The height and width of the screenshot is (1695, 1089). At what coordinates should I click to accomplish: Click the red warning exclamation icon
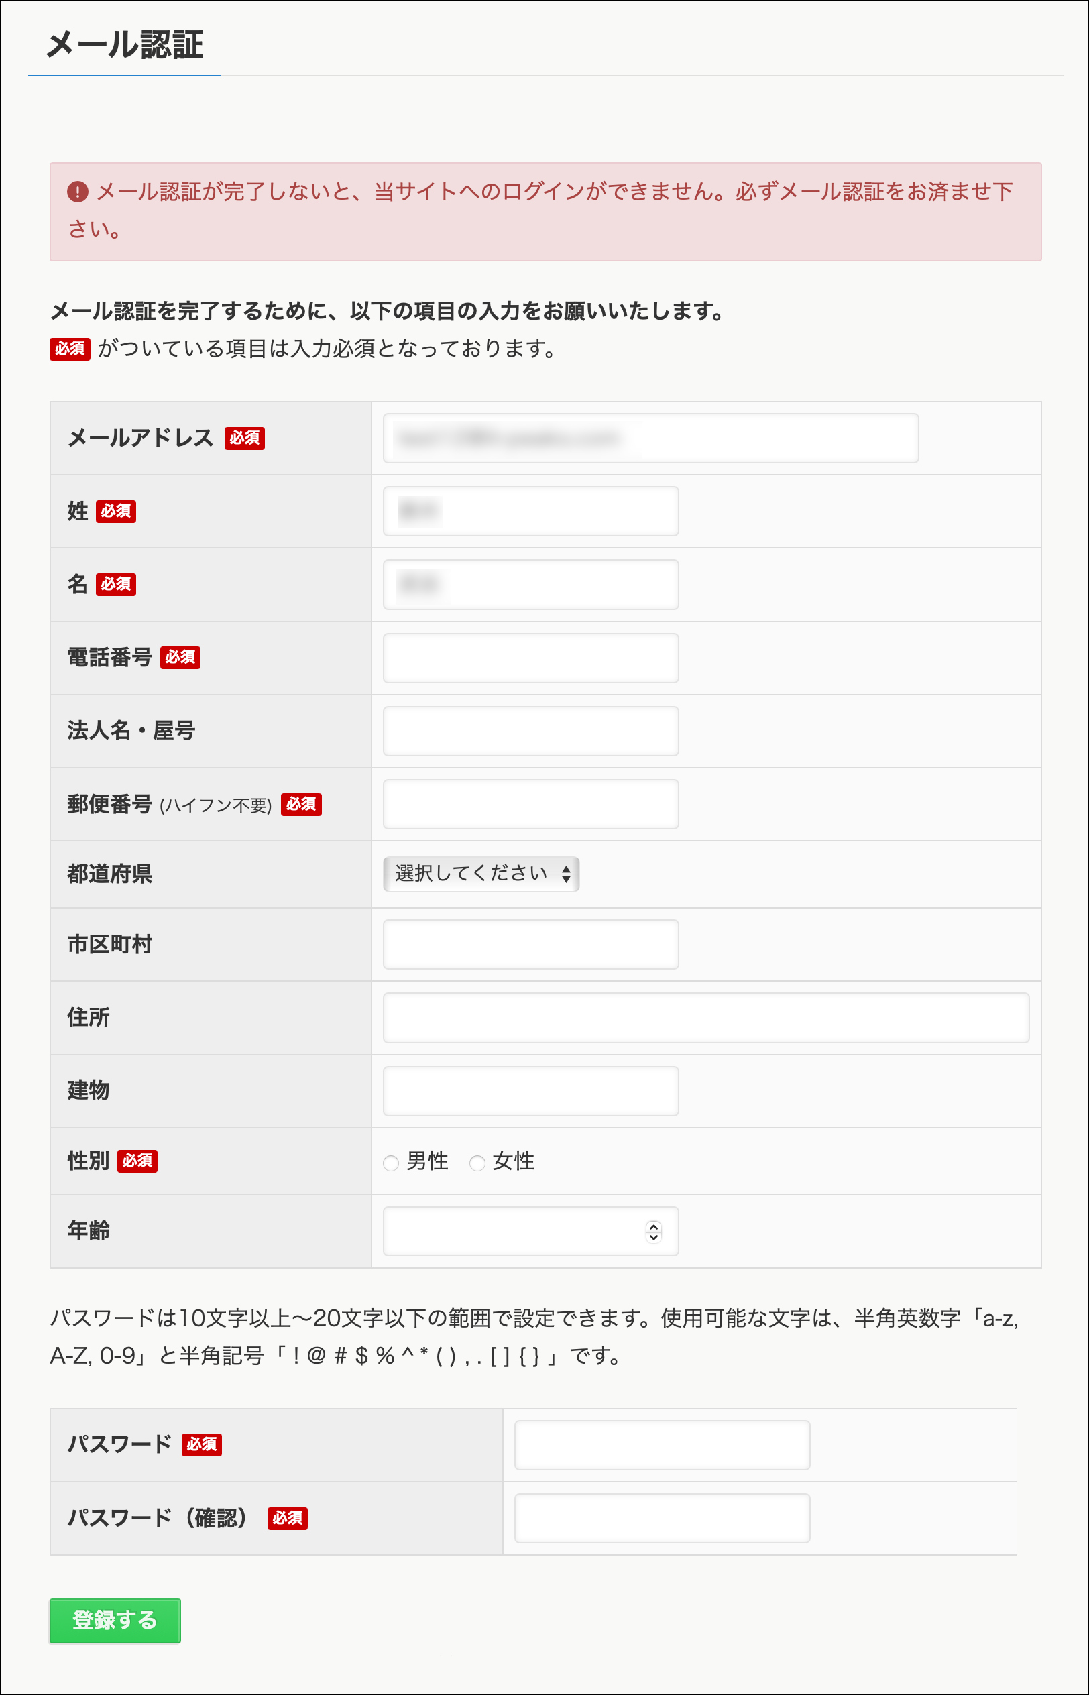(78, 192)
